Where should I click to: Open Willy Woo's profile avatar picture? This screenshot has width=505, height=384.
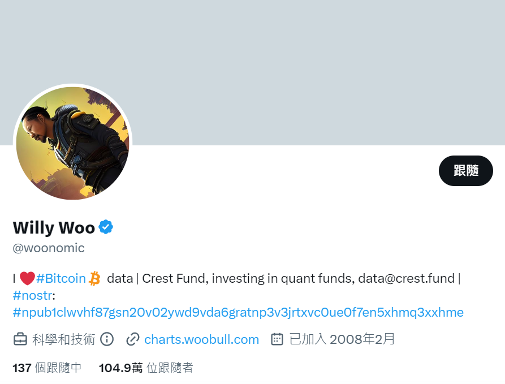[x=73, y=143]
